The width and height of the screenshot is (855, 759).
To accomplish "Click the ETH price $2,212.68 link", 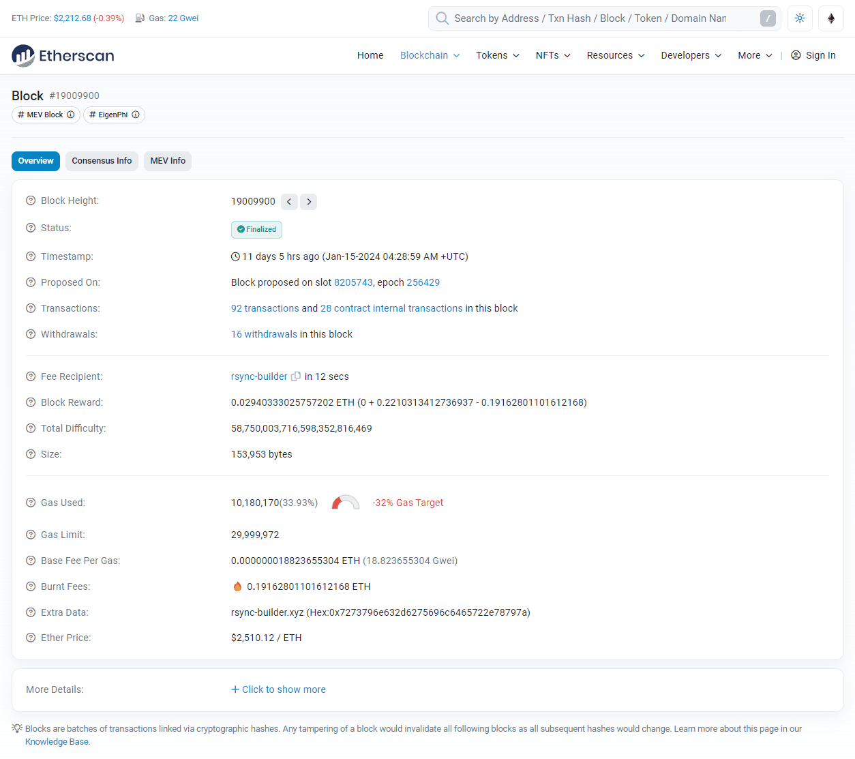I will 72,18.
